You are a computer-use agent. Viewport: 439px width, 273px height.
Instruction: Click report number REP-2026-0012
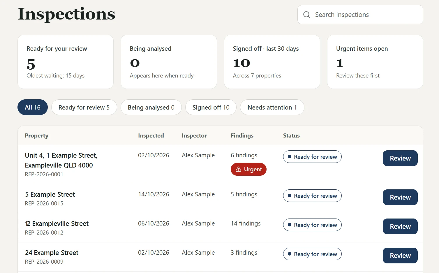tap(44, 233)
